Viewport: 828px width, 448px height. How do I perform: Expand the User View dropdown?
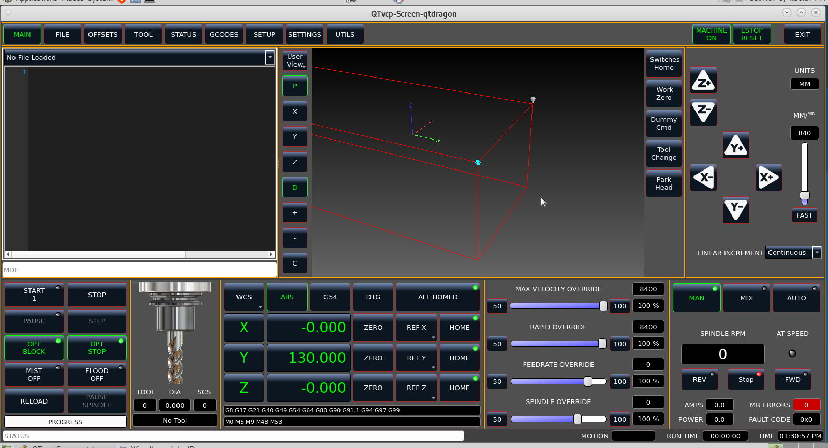tap(295, 61)
